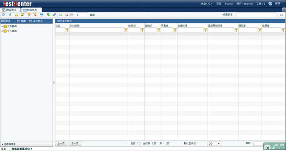Click the 创建时间 filter input field
The image size is (286, 151).
(190, 30)
